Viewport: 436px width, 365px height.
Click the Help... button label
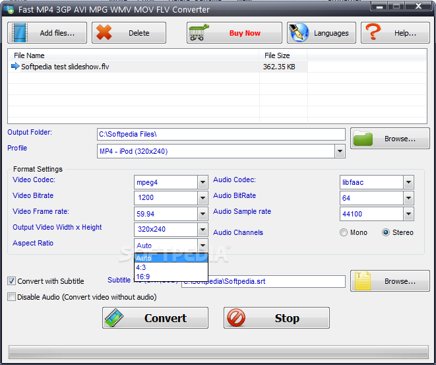tap(406, 33)
